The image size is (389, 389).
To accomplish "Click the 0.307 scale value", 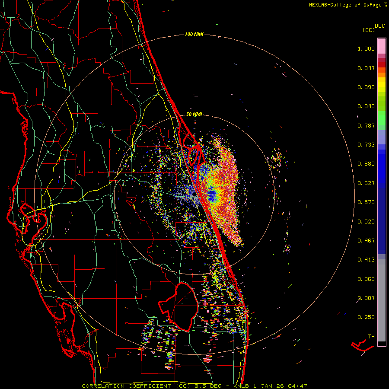I will 366,298.
